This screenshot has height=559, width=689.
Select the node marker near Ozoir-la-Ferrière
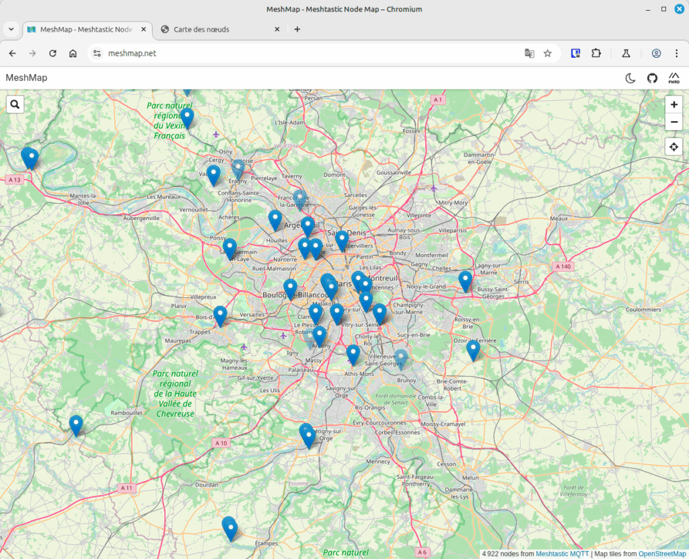(x=473, y=350)
